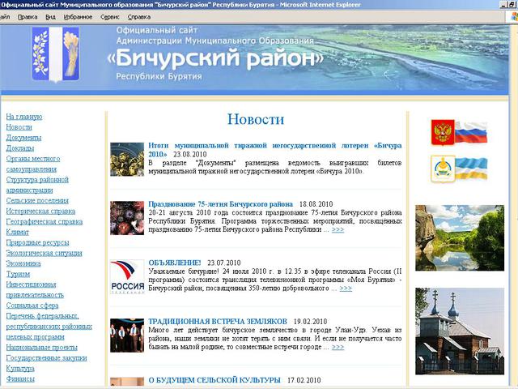Open the Финансы link
518x389 pixels.
click(20, 378)
